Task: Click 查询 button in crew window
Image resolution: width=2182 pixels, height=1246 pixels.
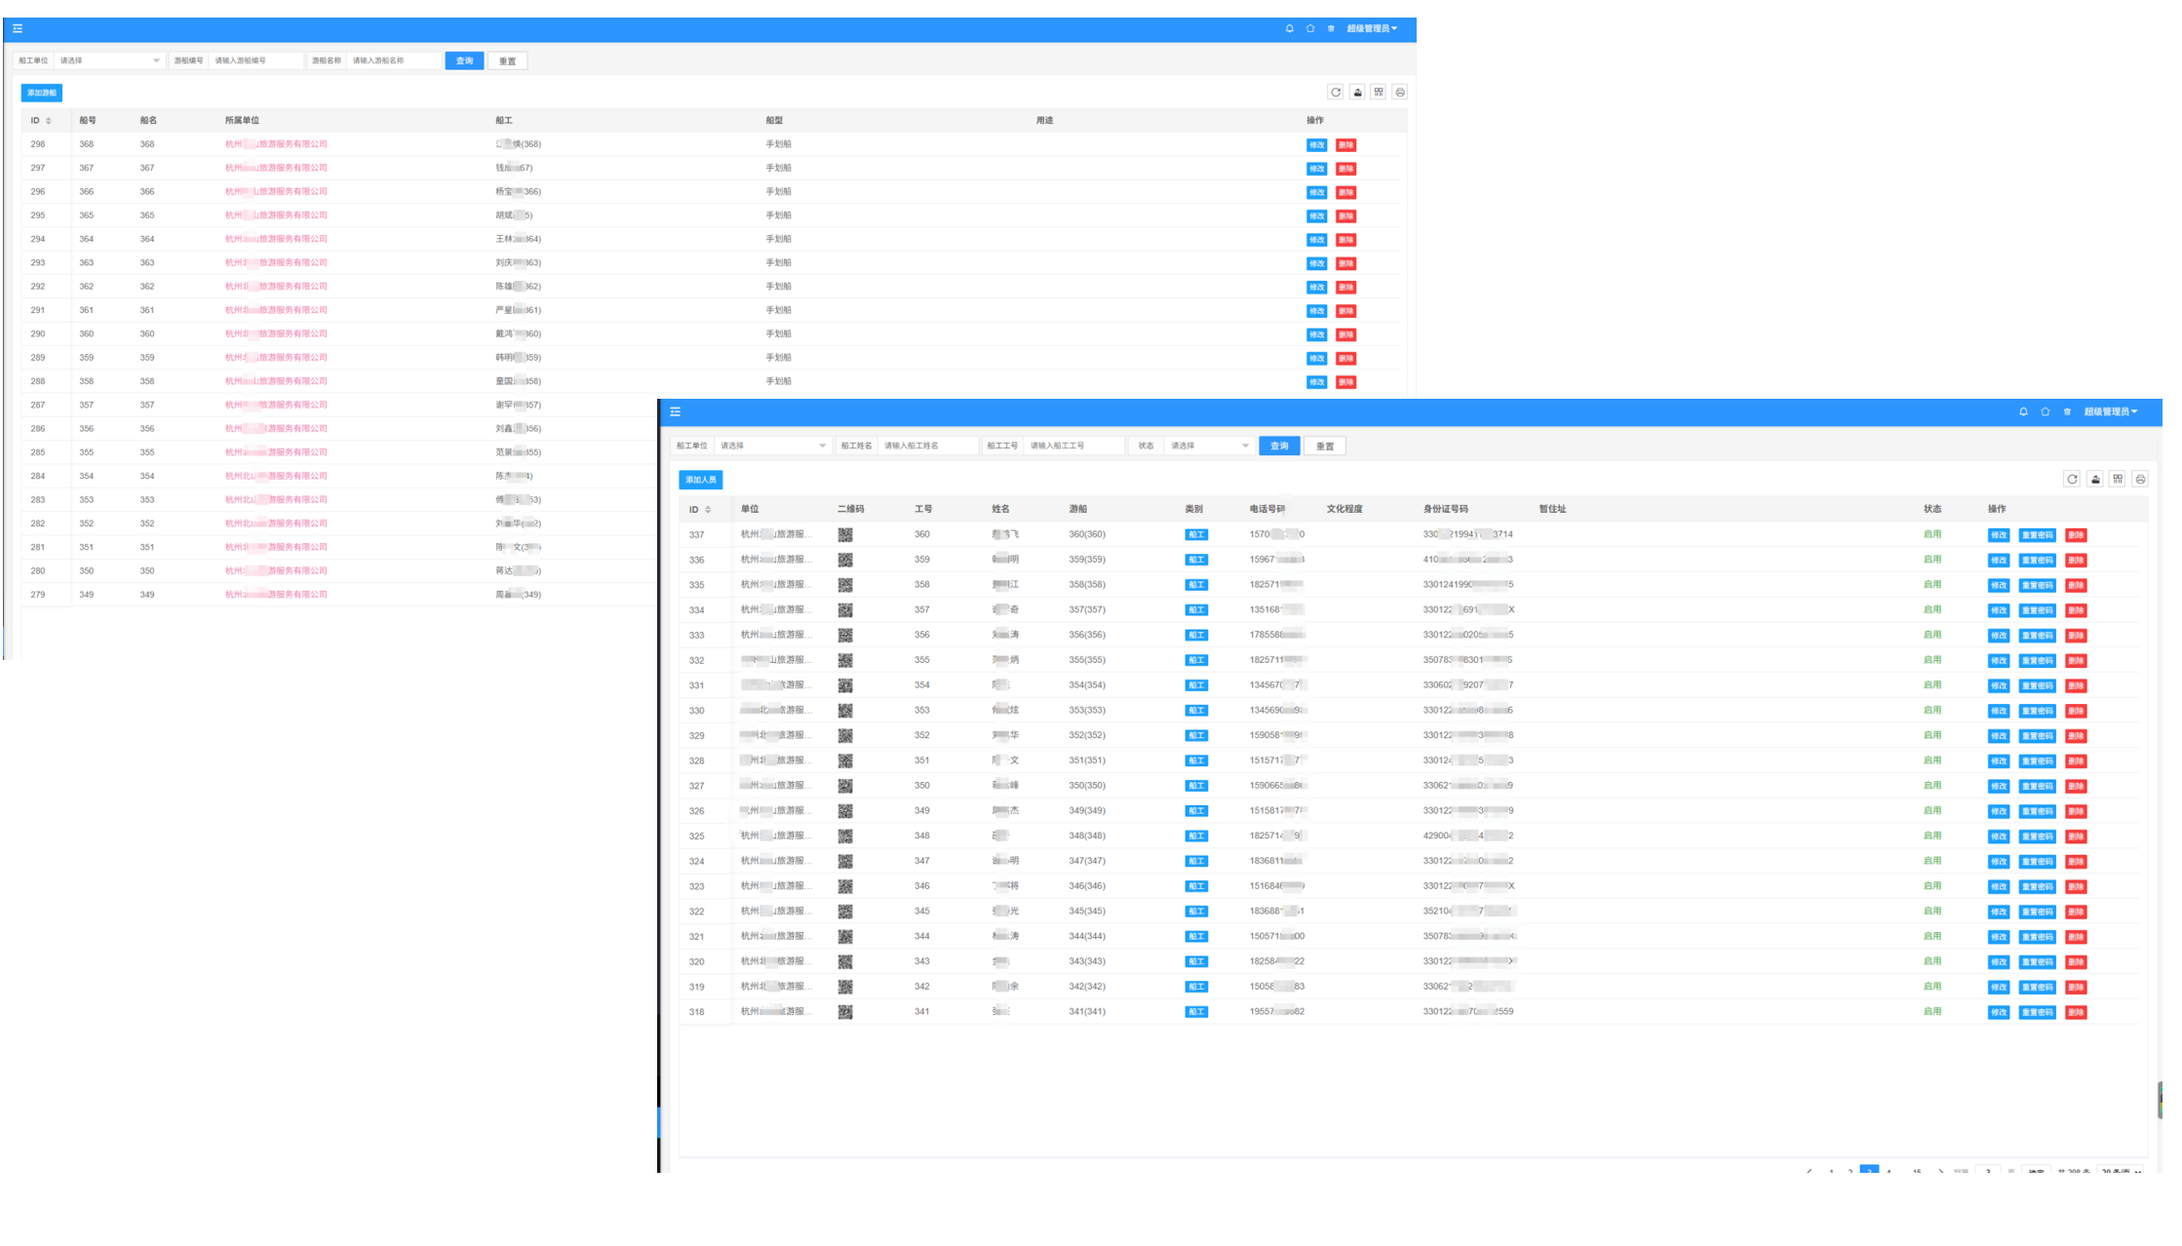Action: (x=1279, y=446)
